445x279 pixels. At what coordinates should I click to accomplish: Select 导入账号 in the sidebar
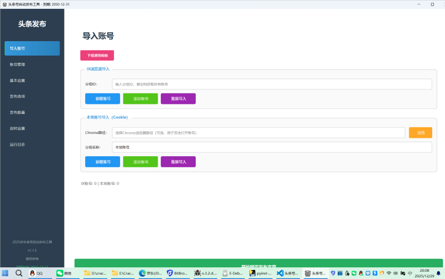pos(32,48)
